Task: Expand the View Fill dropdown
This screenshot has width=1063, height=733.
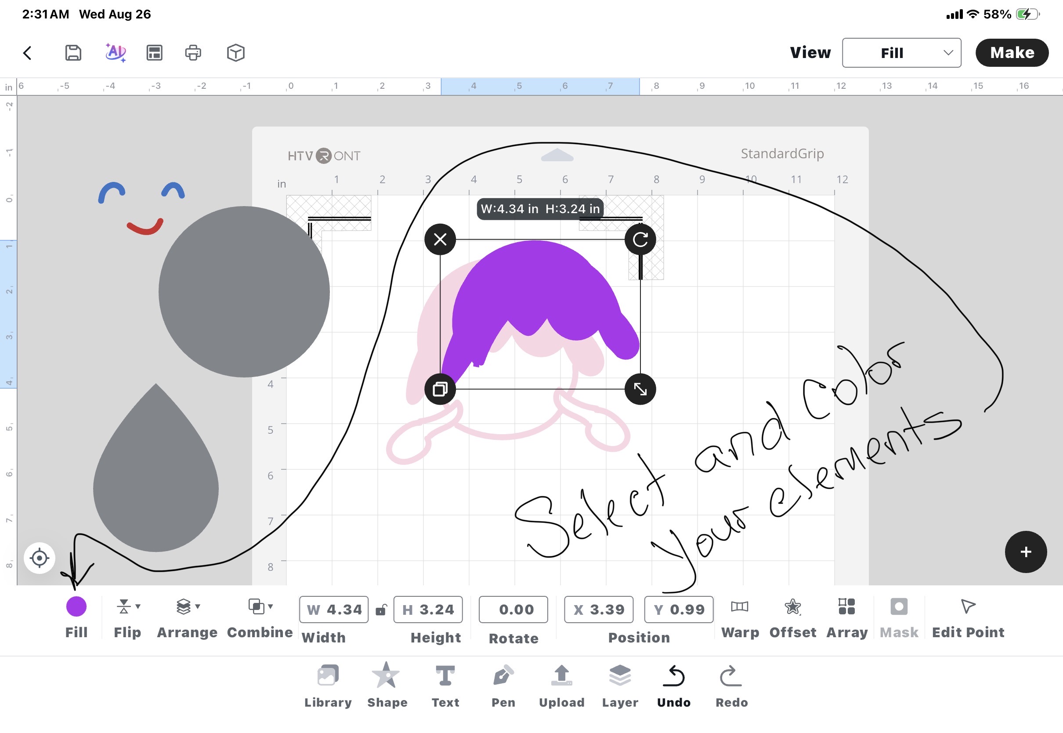Action: click(901, 53)
